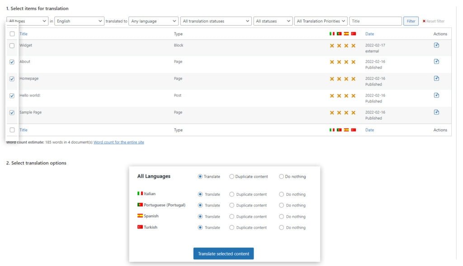The height and width of the screenshot is (266, 463).
Task: Open the All types dropdown
Action: [28, 21]
